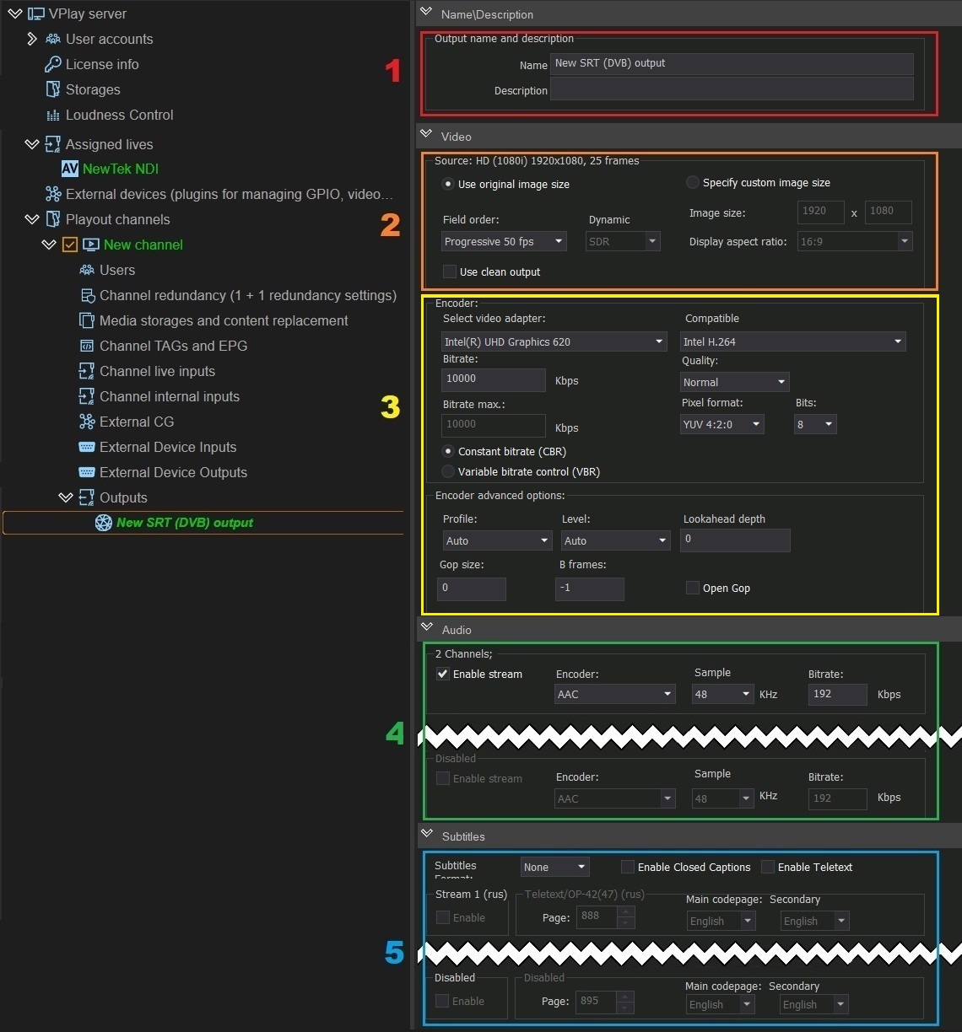Click the Users group icon under New channel

86,270
